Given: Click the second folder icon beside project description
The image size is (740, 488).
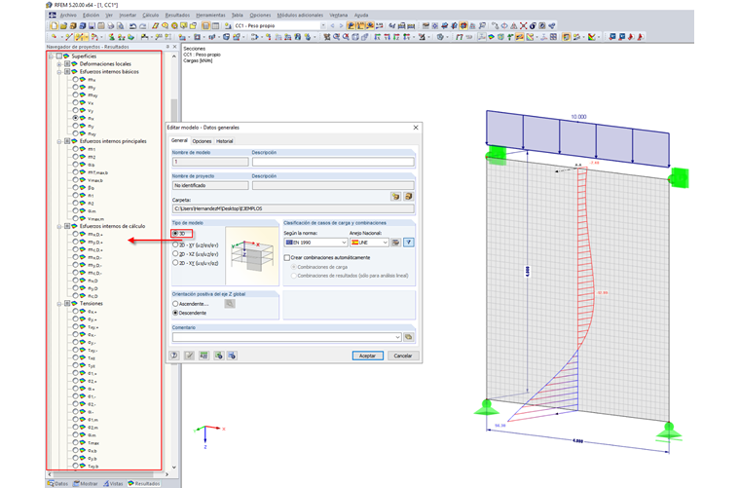Looking at the screenshot, I should (409, 197).
